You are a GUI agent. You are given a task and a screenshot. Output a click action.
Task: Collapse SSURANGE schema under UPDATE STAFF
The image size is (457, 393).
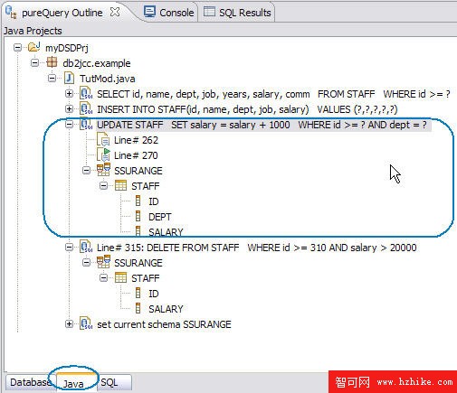click(x=86, y=171)
